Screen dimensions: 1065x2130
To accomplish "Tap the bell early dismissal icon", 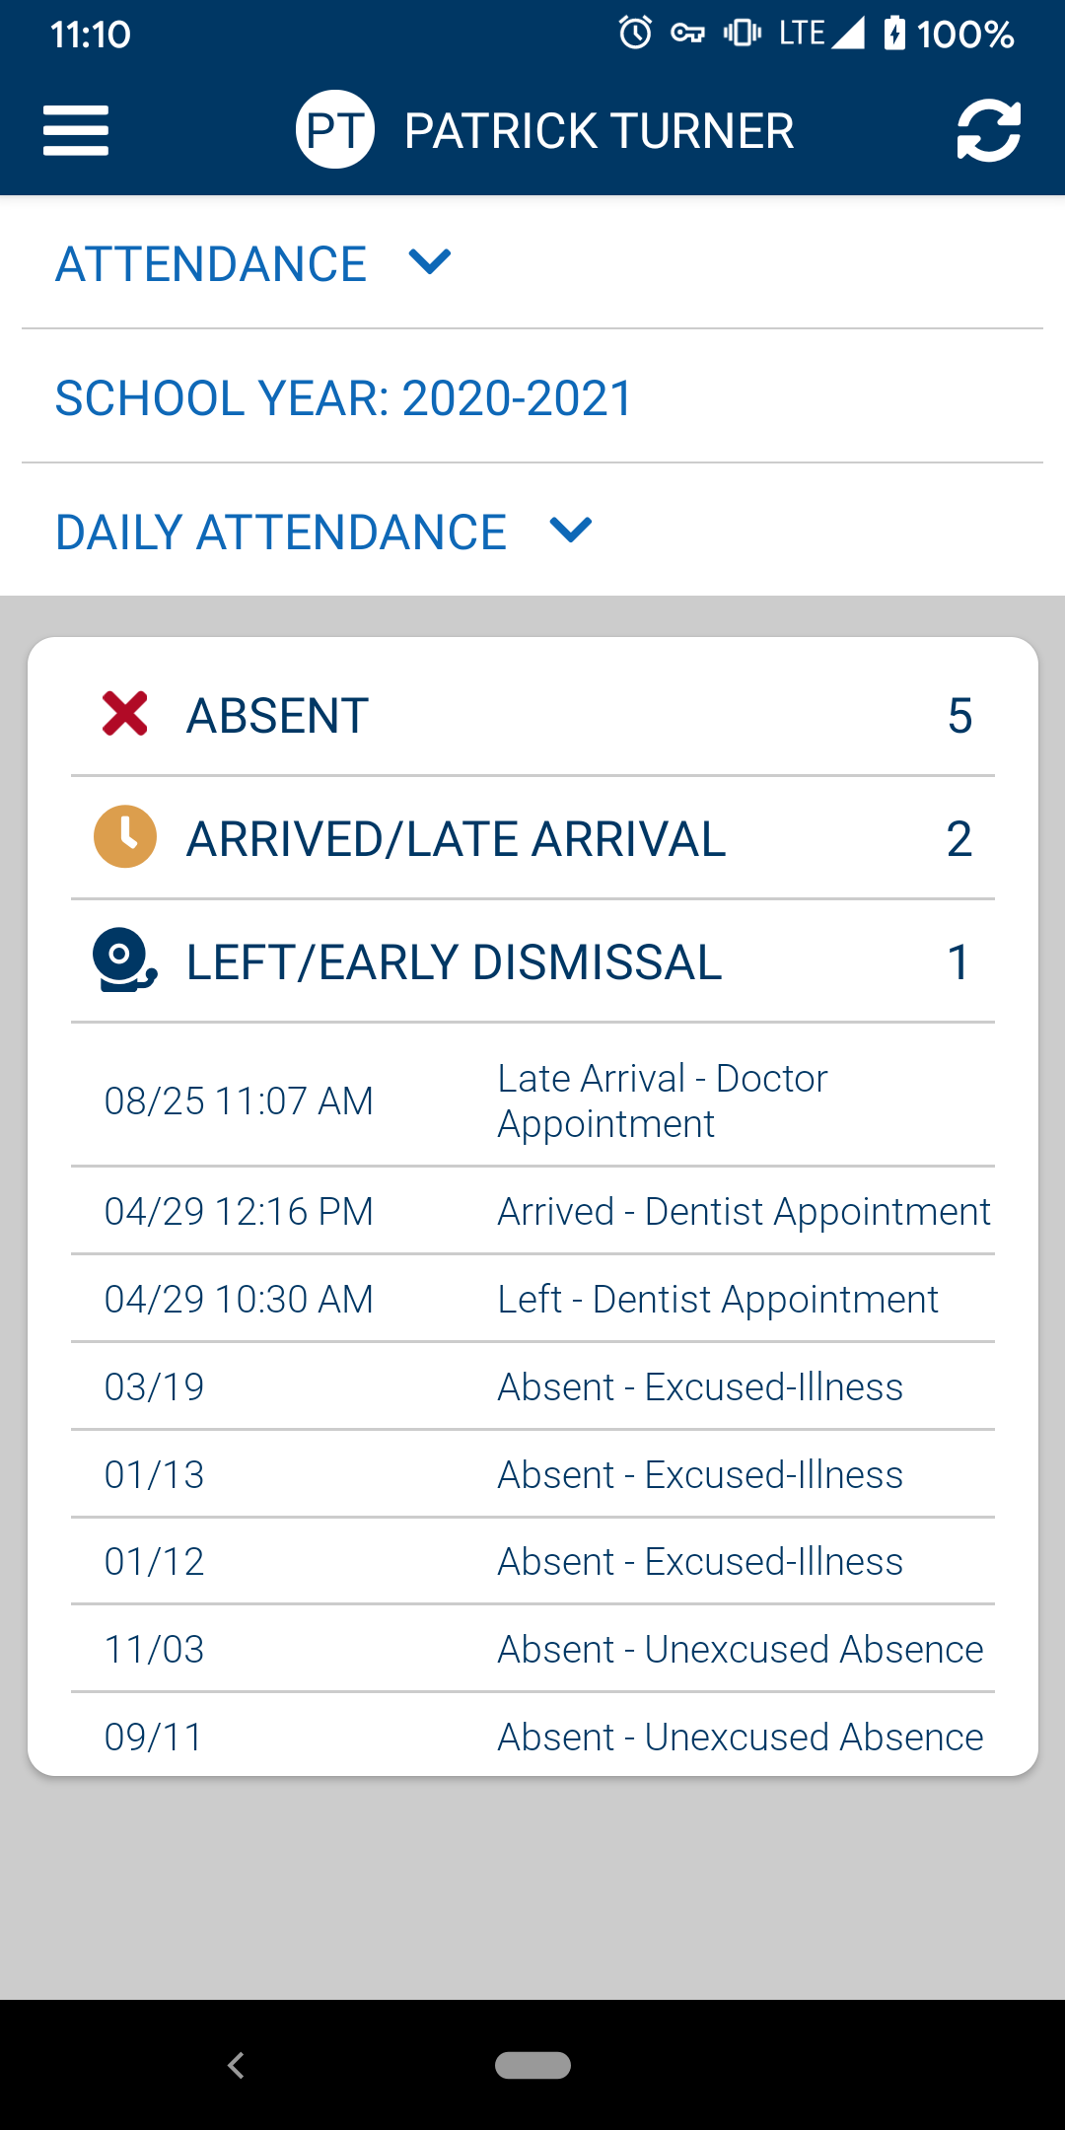I will click(x=124, y=959).
